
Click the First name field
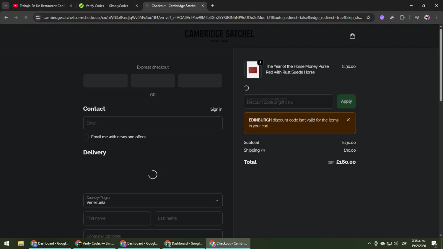(117, 218)
